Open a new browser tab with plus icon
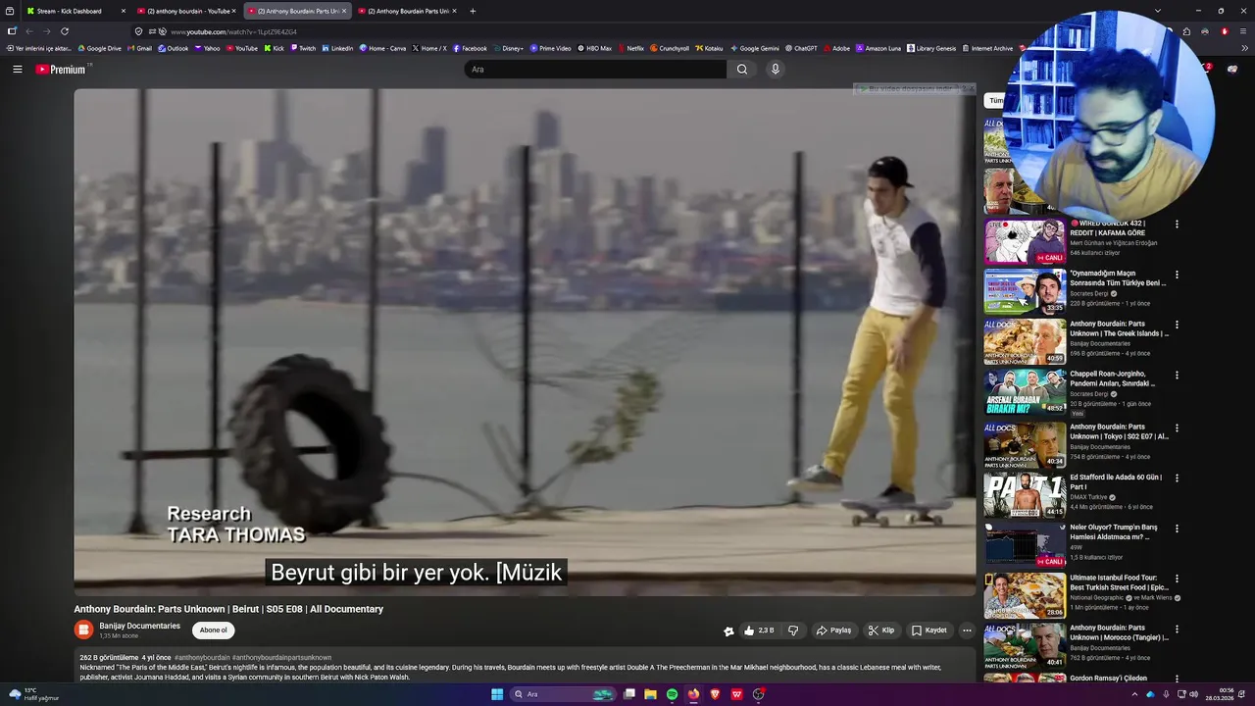 tap(473, 11)
